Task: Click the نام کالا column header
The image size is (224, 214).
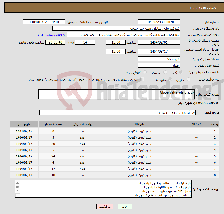Action: 139,125
